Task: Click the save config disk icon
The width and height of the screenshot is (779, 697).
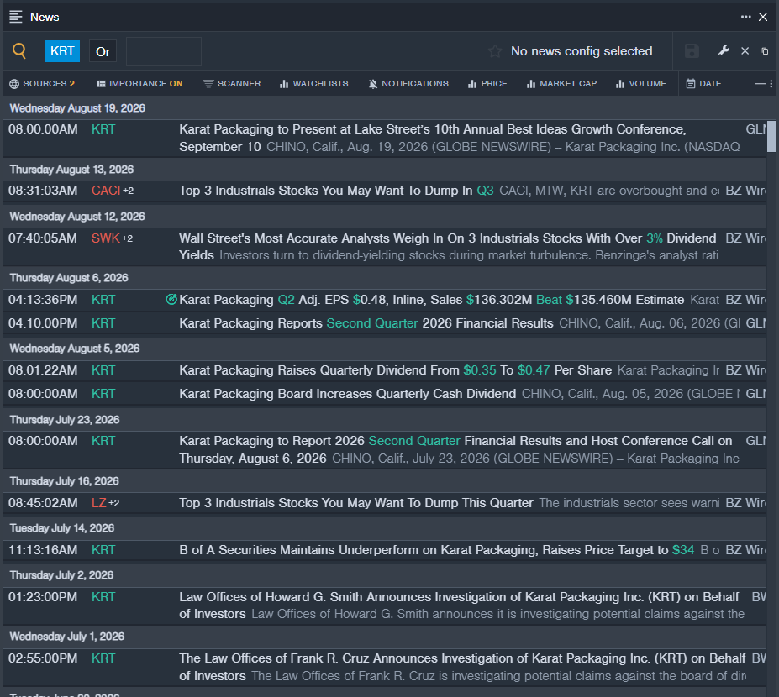Action: (692, 50)
